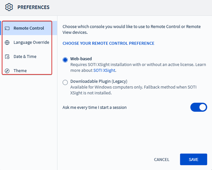Click the Theme compass icon
Image resolution: width=212 pixels, height=170 pixels.
click(x=7, y=71)
